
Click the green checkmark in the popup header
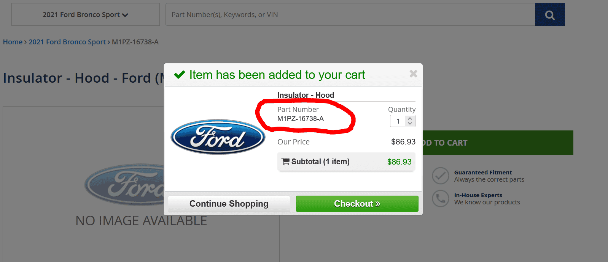click(x=180, y=75)
